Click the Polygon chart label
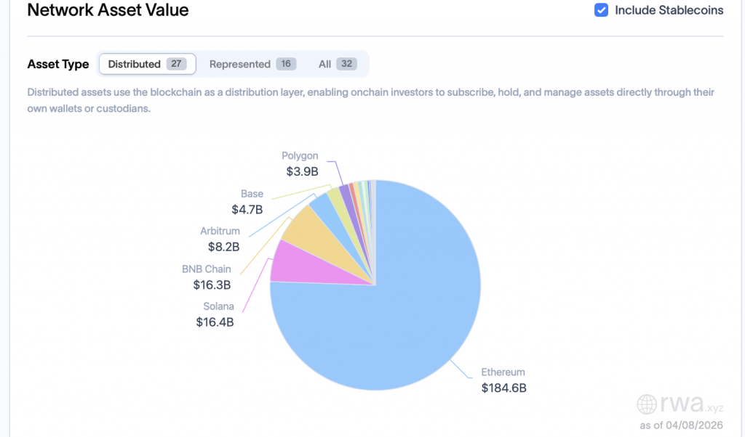745x437 pixels. (x=300, y=156)
